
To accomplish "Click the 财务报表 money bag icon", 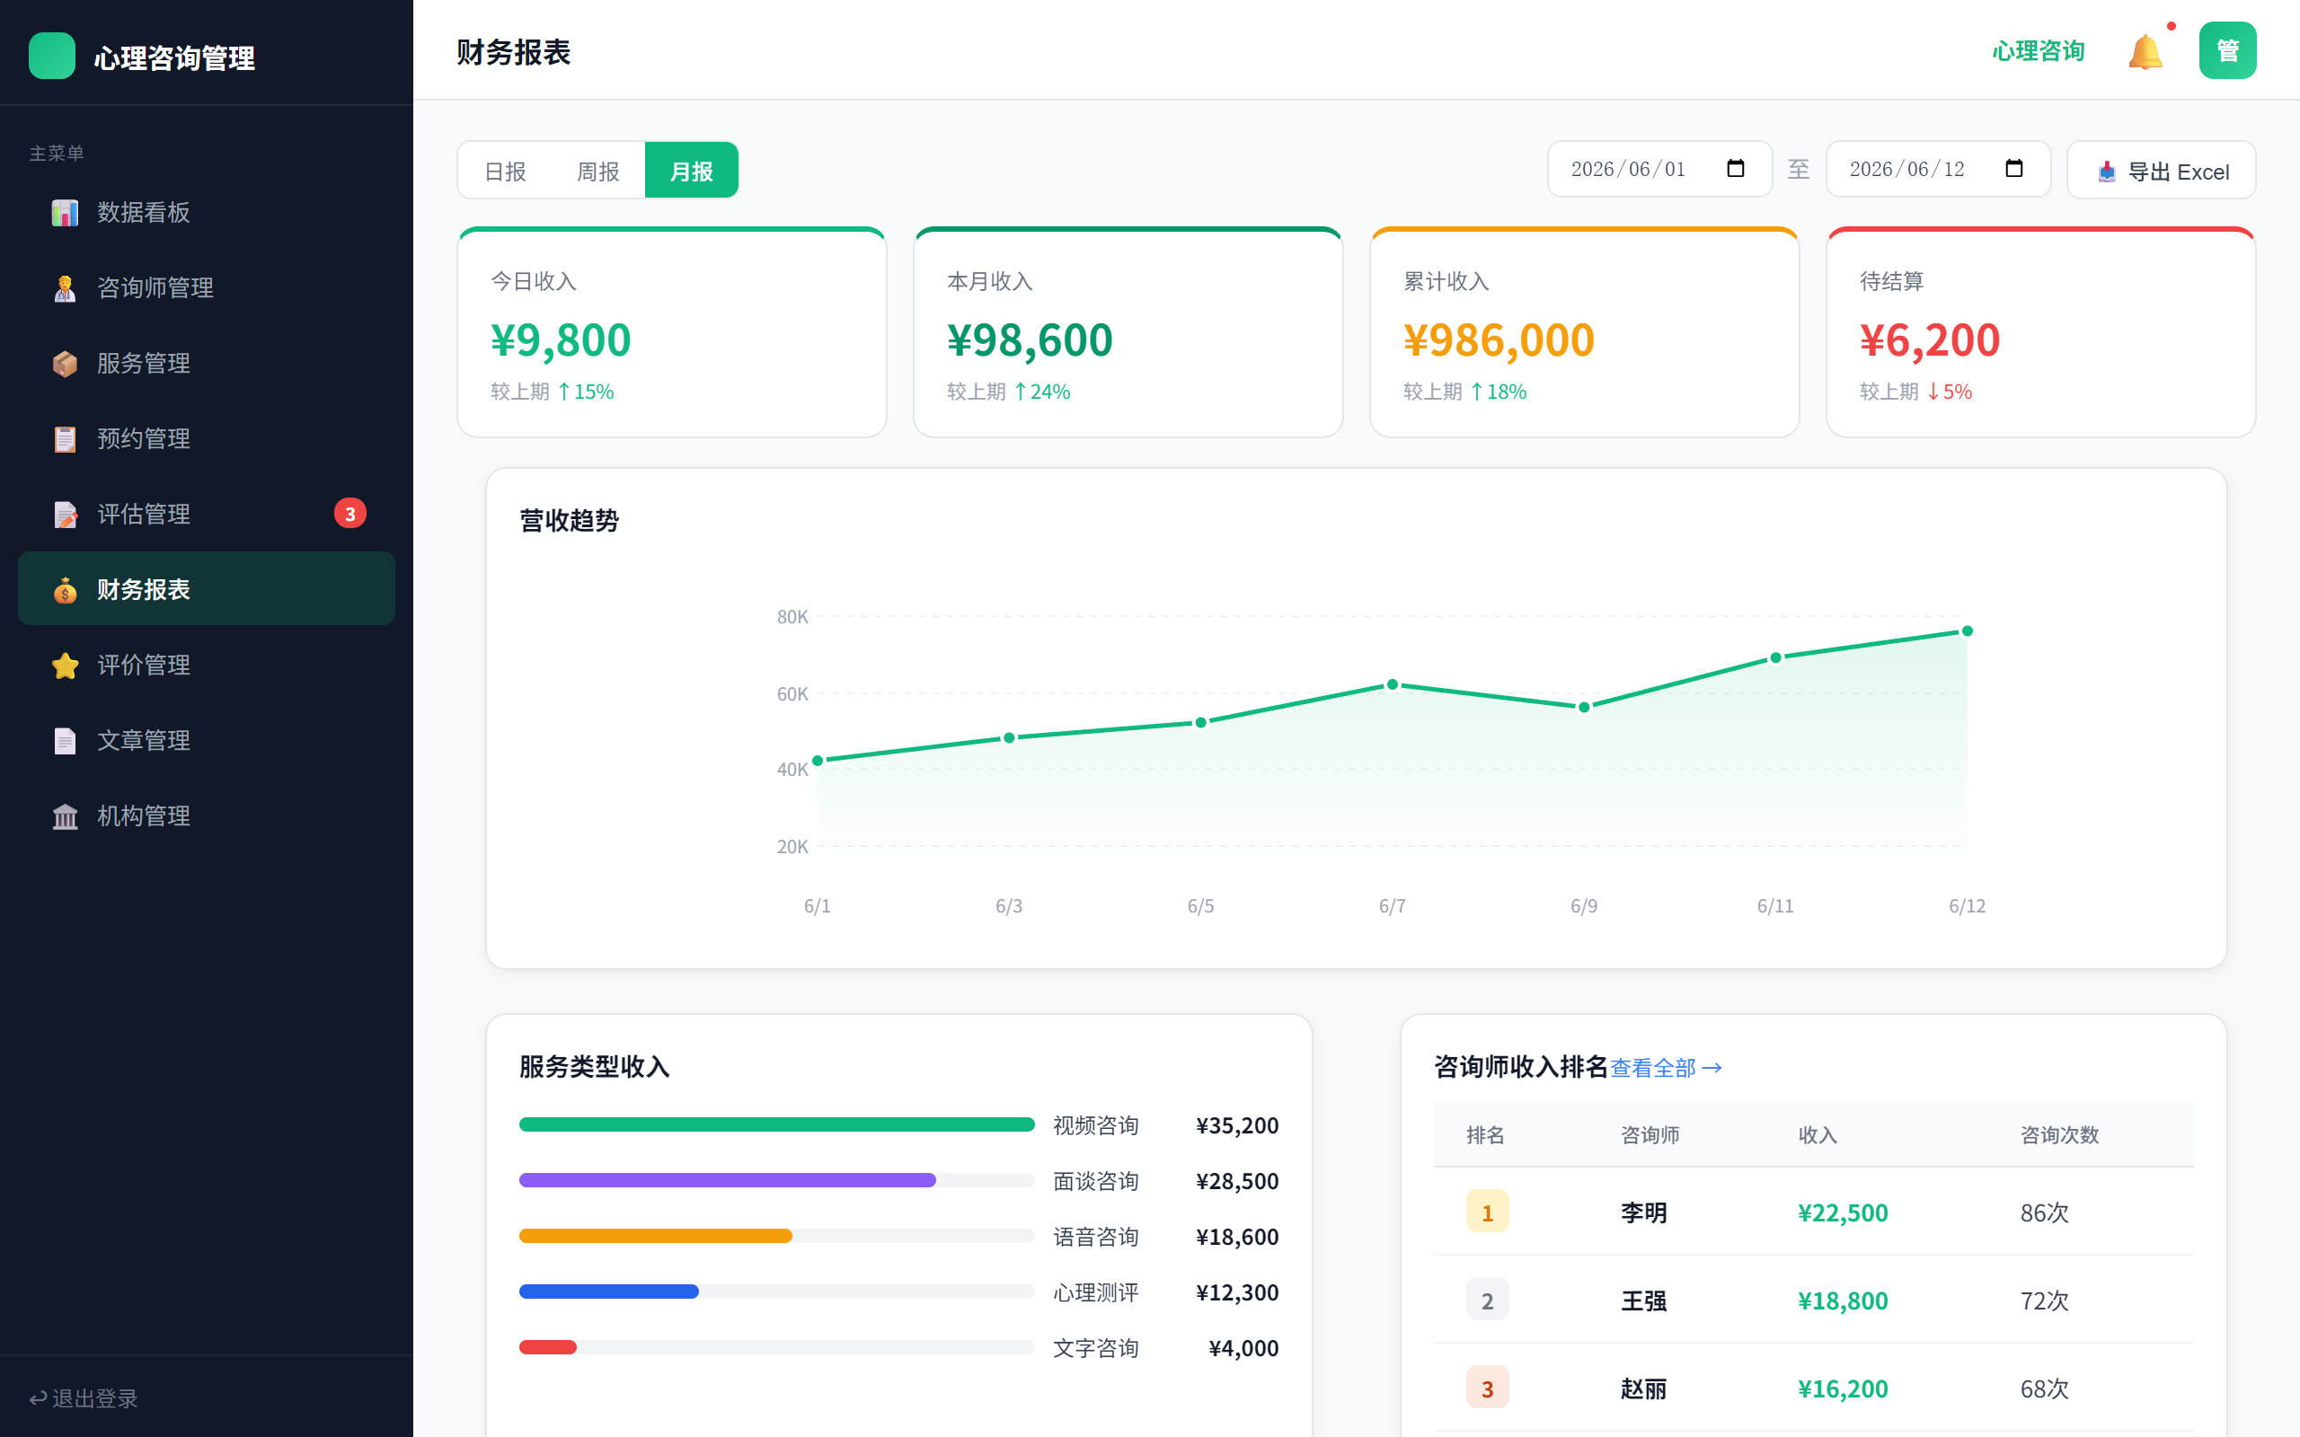I will (65, 590).
